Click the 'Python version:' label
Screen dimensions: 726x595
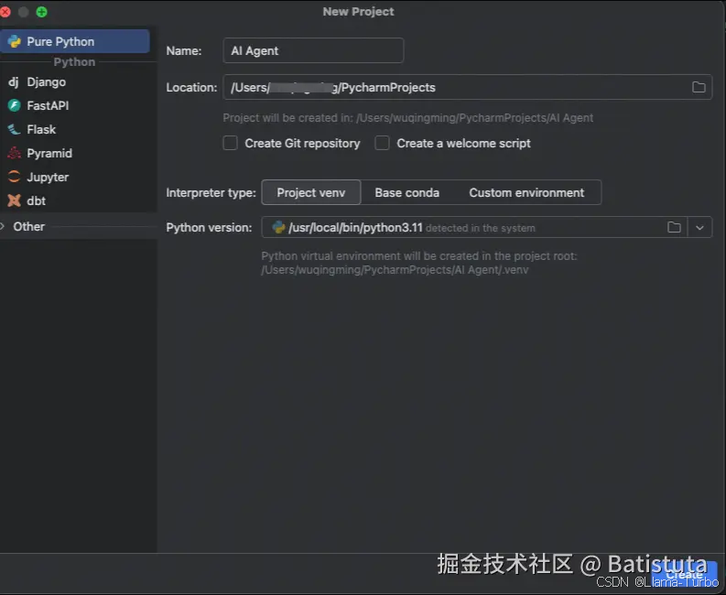[x=210, y=227]
